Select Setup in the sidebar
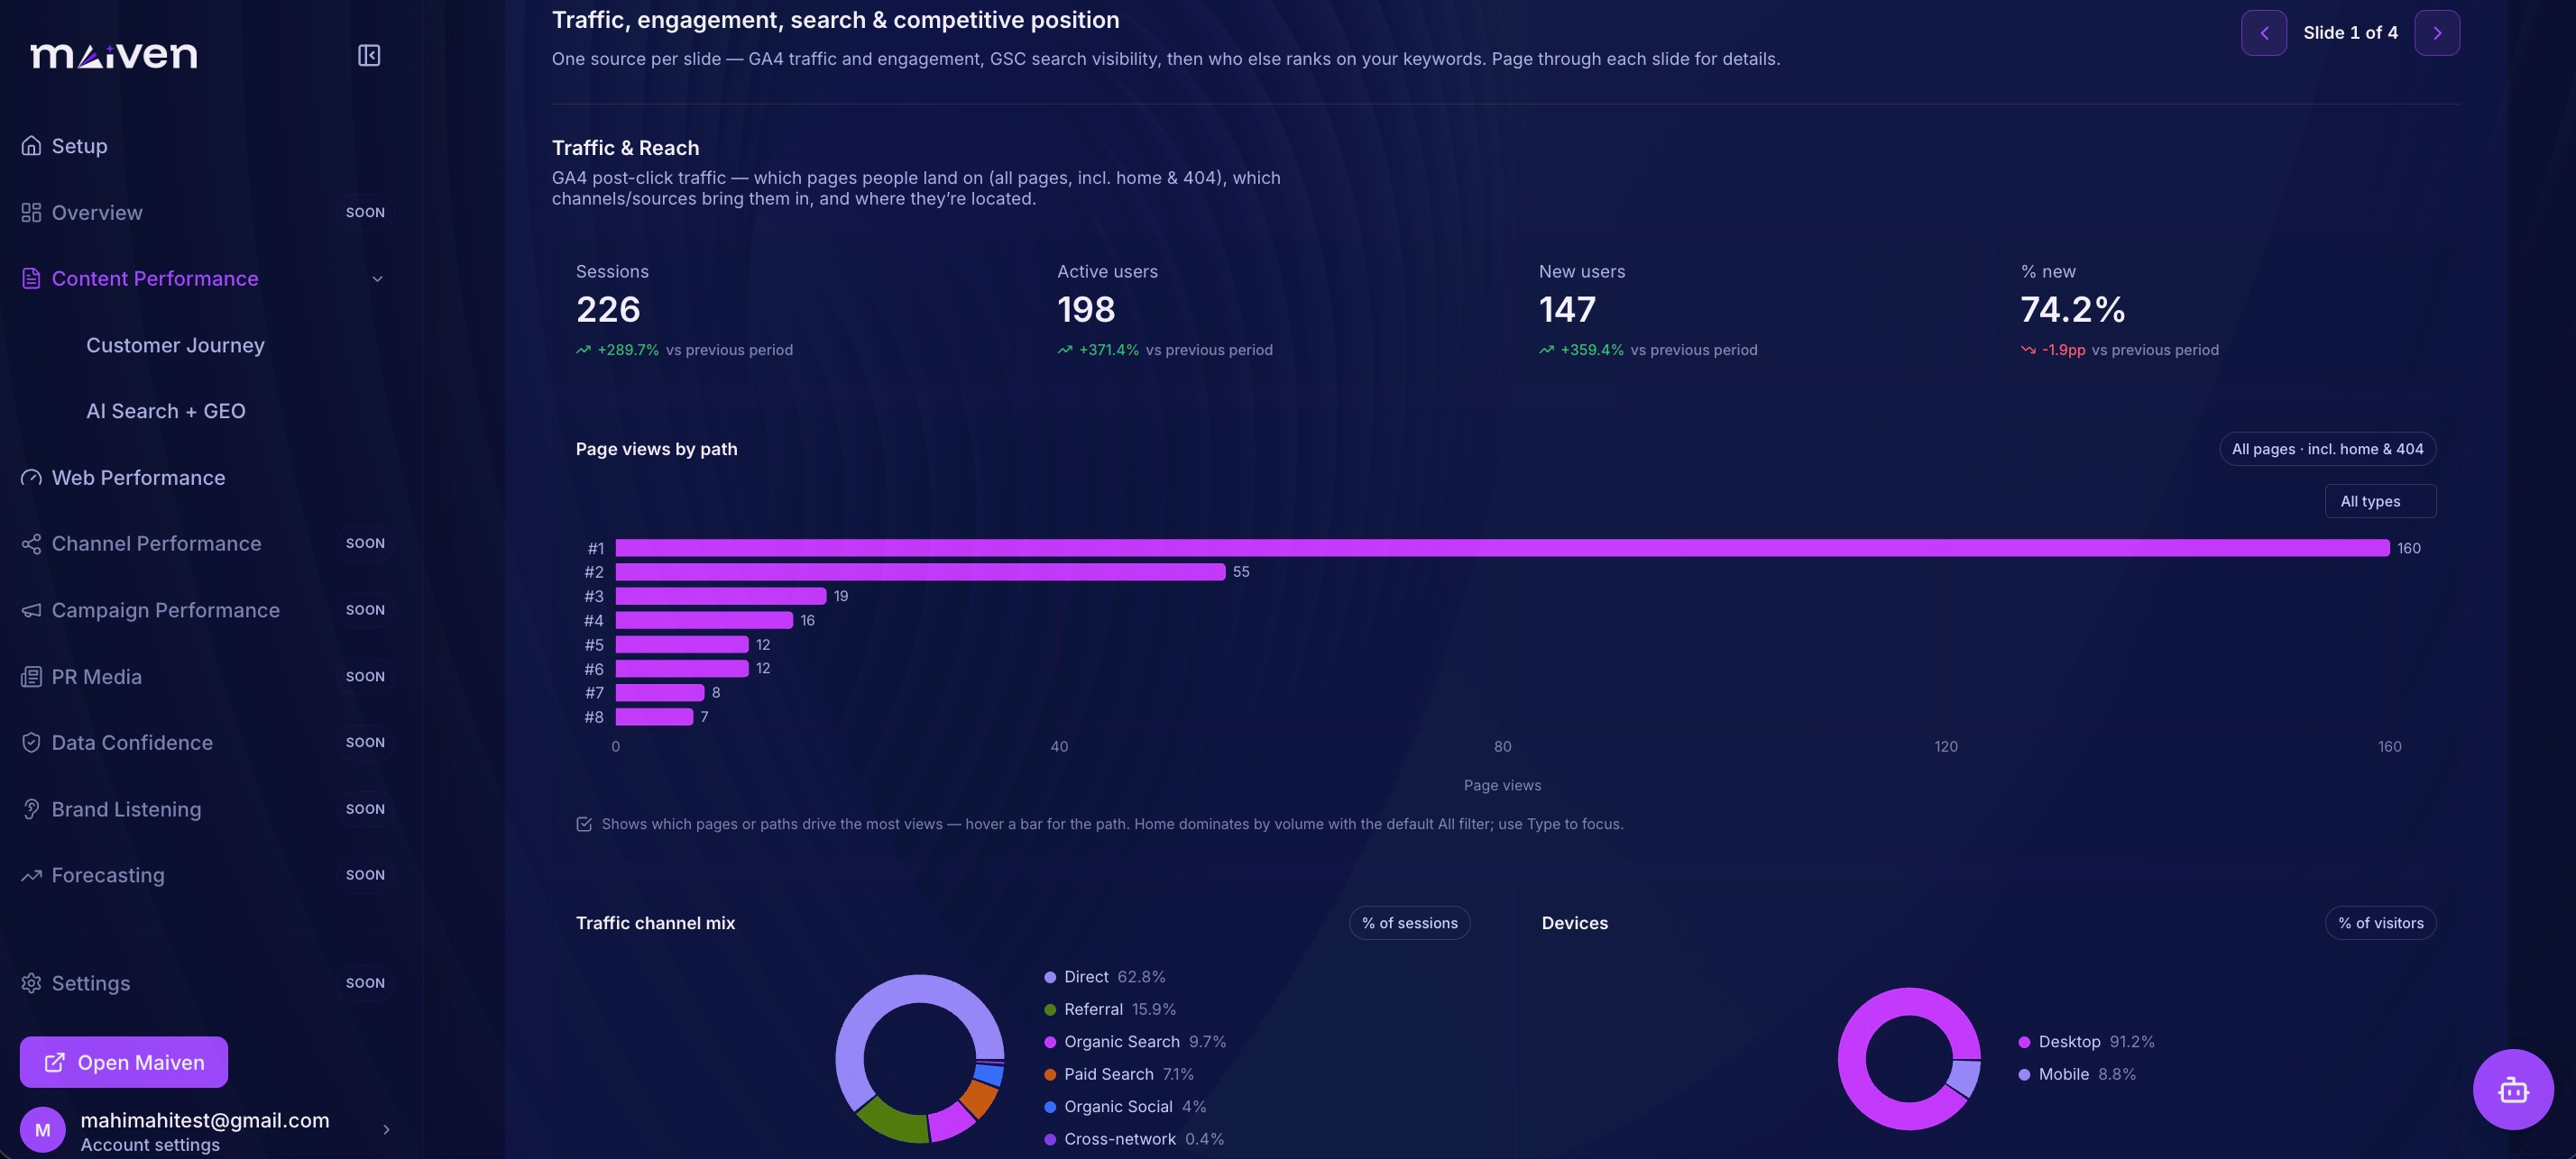2576x1159 pixels. pos(80,146)
